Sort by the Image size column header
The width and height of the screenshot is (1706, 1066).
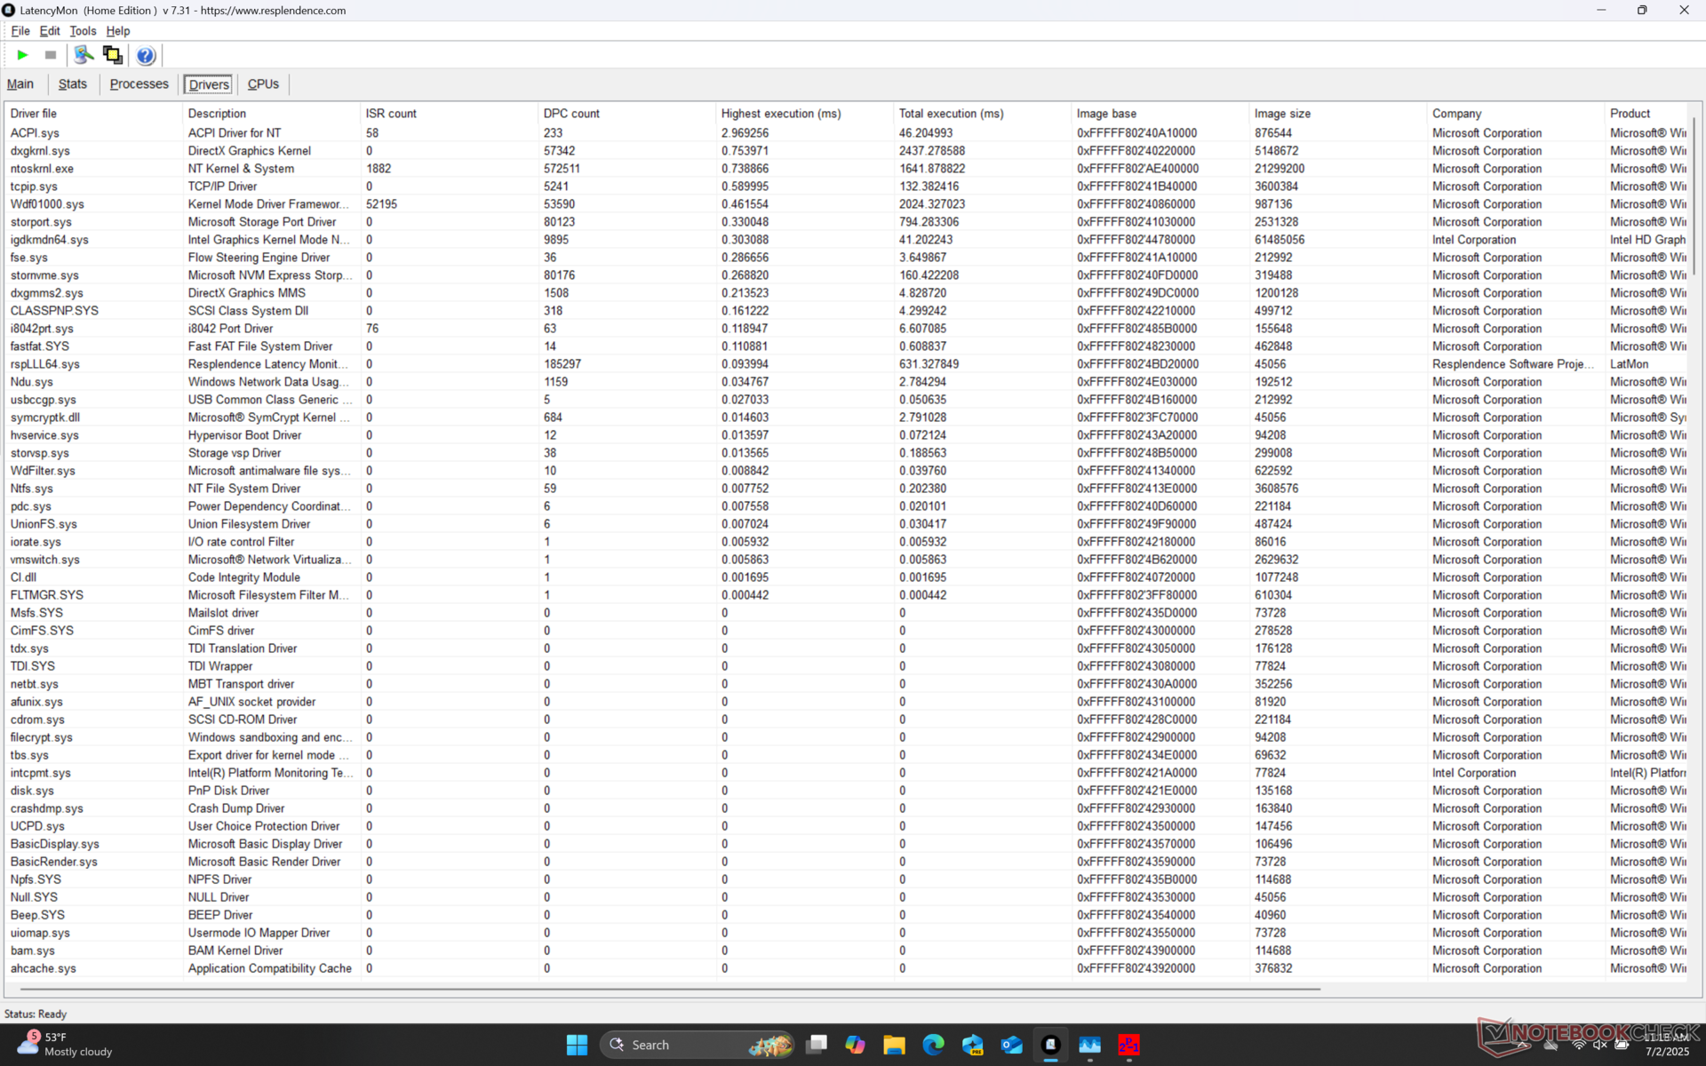coord(1337,114)
